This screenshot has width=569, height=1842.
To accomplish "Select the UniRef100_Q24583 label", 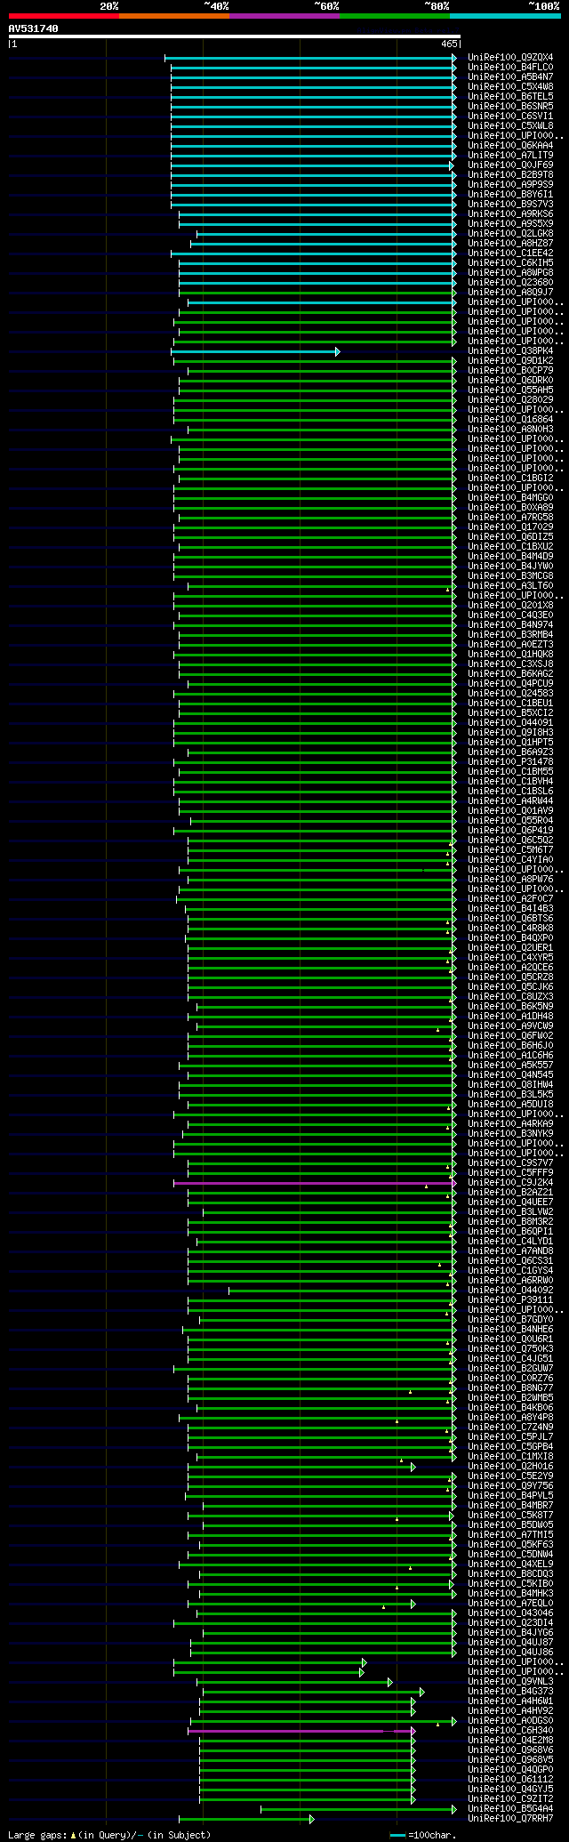I will 510,694.
